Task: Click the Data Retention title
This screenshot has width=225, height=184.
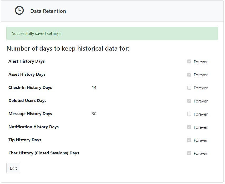Action: (48, 11)
